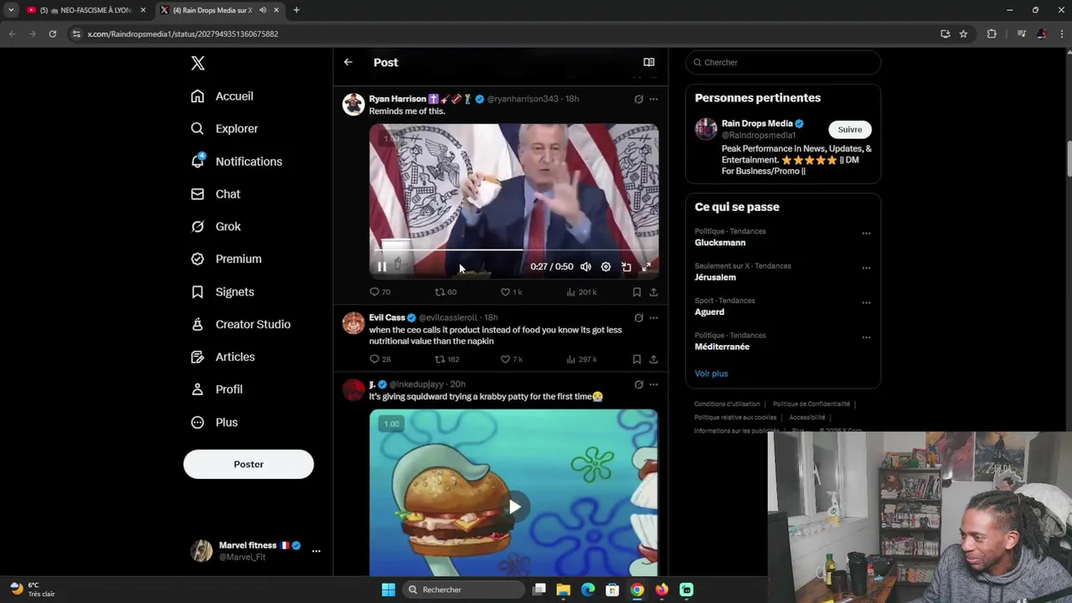
Task: Open Premium in the sidebar
Action: click(x=226, y=260)
